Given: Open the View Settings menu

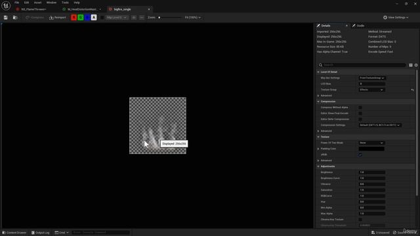Looking at the screenshot, I should (396, 18).
